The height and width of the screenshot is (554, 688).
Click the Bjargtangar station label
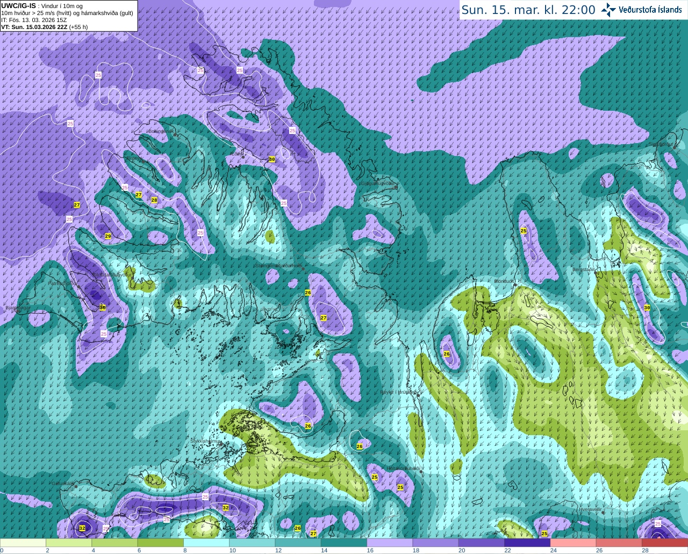click(18, 308)
